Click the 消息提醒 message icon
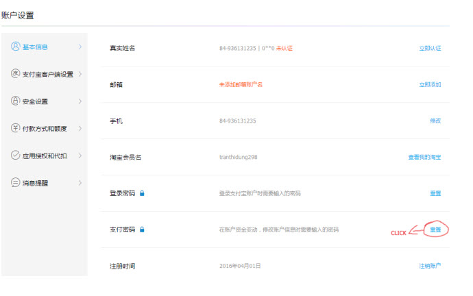The width and height of the screenshot is (473, 296). pos(16,183)
